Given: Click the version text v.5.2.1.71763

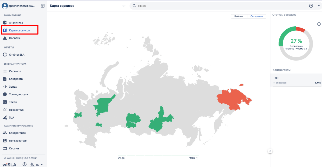Looking at the screenshot, I should (x=31, y=158).
